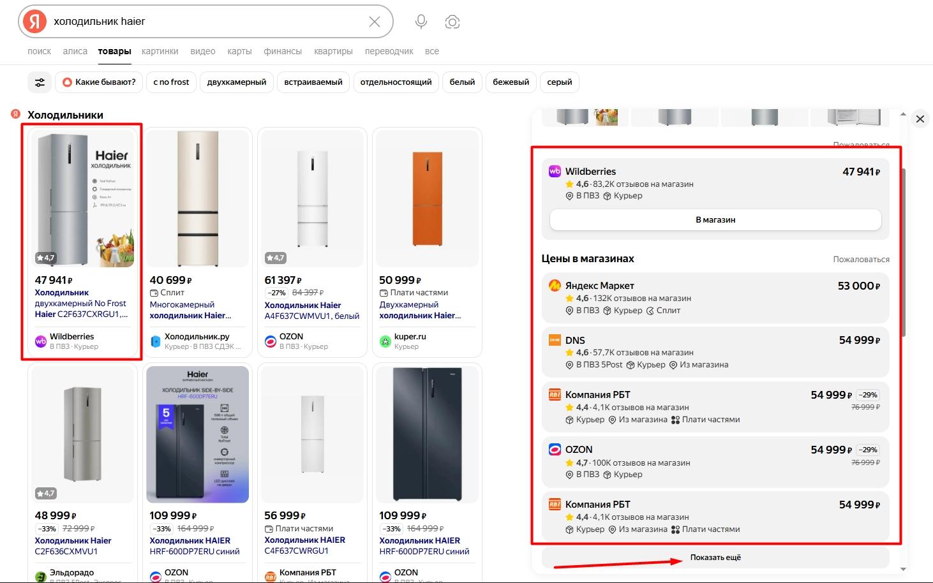Image resolution: width=933 pixels, height=583 pixels.
Task: Click the 40 699 ₽ price
Action: [171, 280]
